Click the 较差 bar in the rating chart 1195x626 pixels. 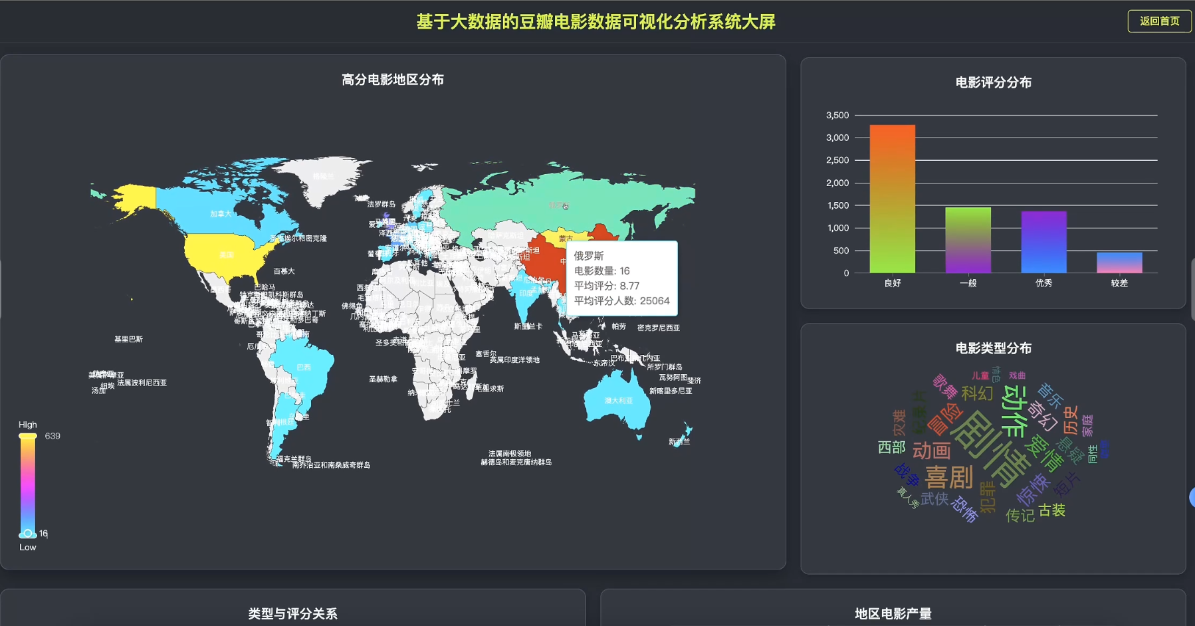coord(1119,262)
